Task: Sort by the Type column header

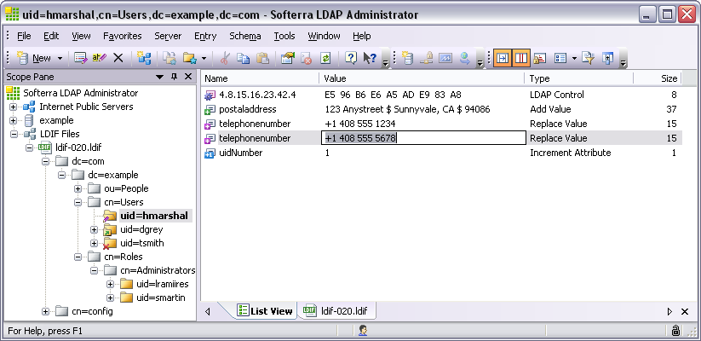Action: click(579, 78)
